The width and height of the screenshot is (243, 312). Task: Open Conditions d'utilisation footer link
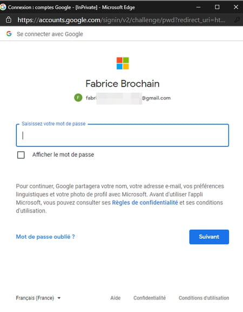[x=204, y=298]
